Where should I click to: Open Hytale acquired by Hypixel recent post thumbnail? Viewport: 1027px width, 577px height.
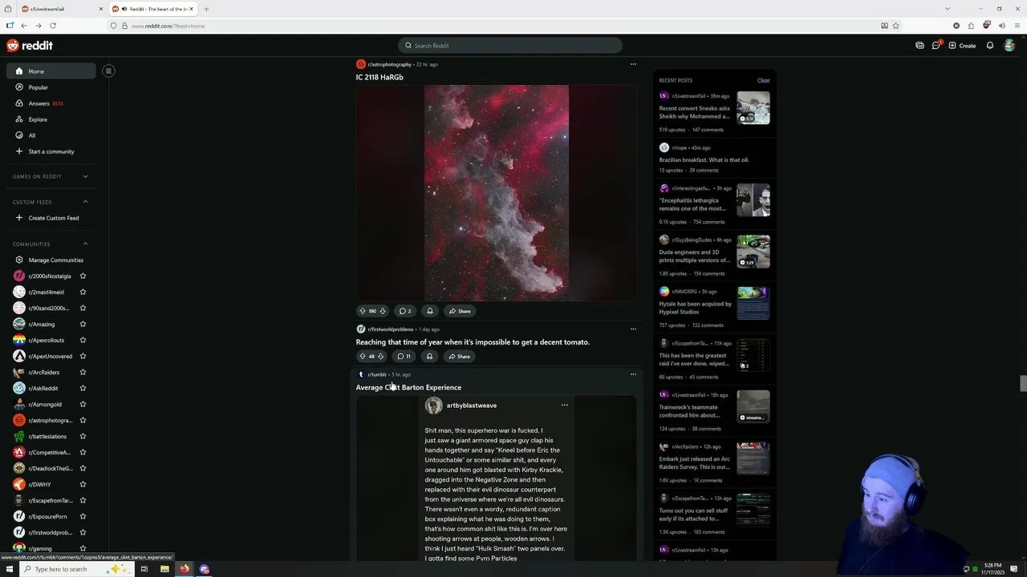coord(753,303)
